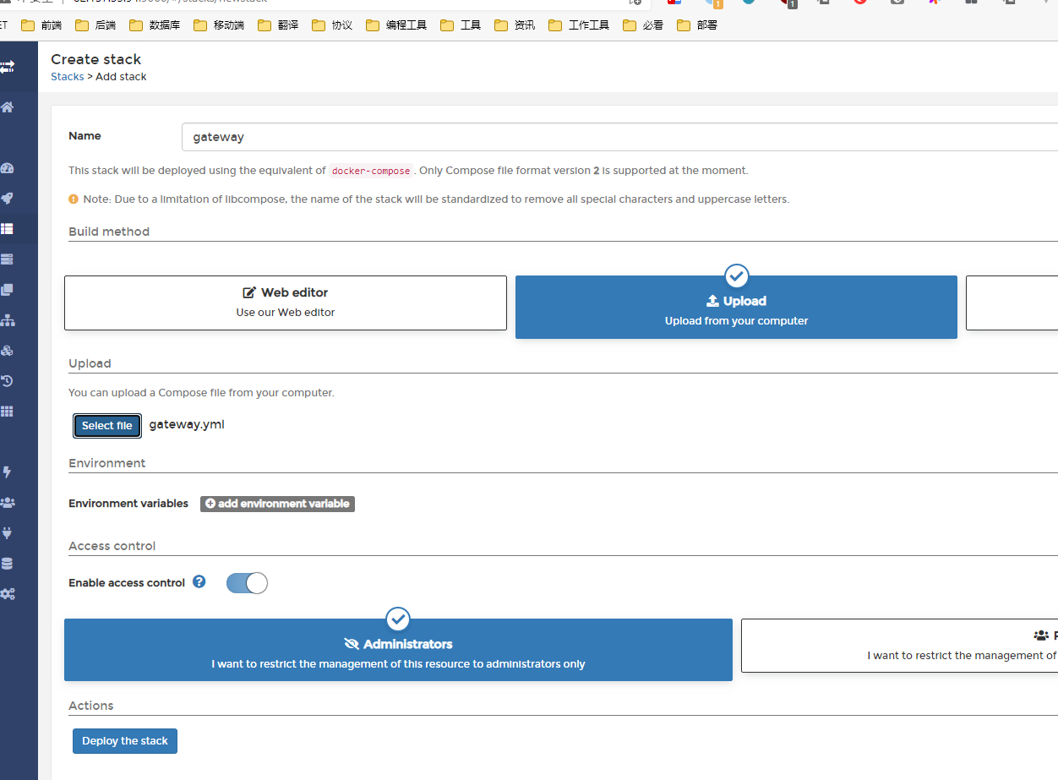The image size is (1058, 780).
Task: Open Host grid icon in sidebar
Action: (7, 412)
